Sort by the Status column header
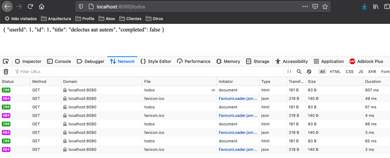Image resolution: width=390 pixels, height=158 pixels. point(15,81)
